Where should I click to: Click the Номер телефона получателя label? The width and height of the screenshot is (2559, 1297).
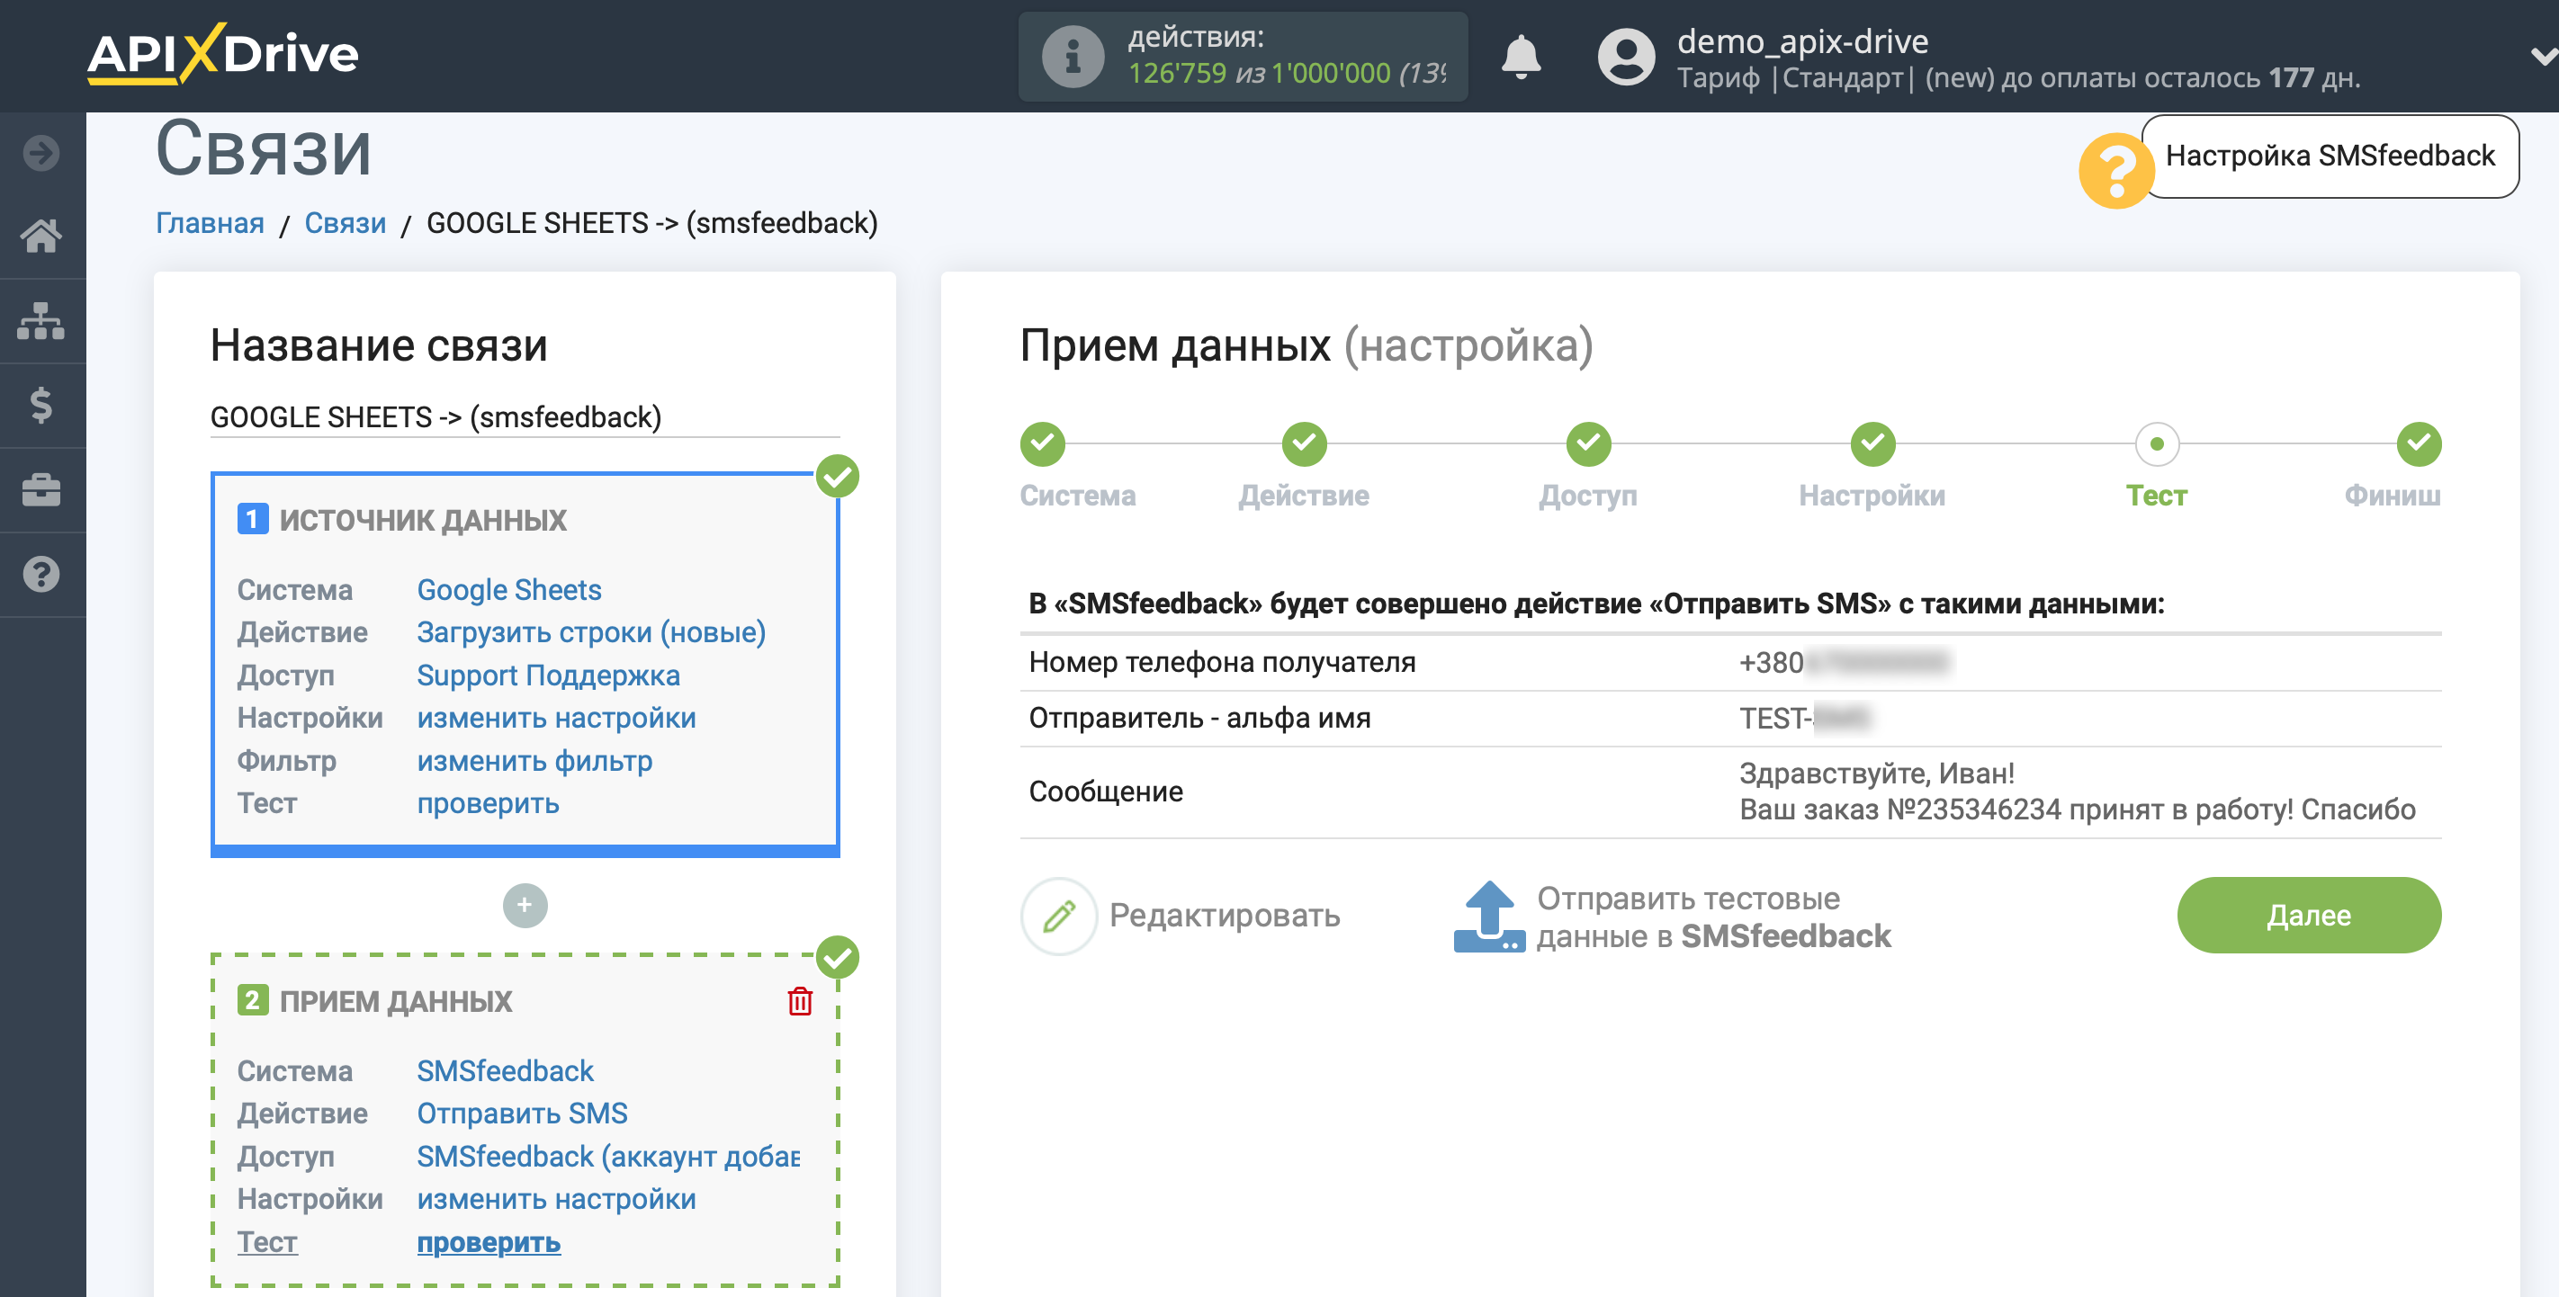[1221, 662]
